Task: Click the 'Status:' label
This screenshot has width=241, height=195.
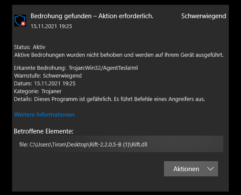Action: coord(22,47)
